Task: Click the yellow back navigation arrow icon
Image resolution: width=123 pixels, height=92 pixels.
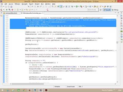Action: coord(30,10)
